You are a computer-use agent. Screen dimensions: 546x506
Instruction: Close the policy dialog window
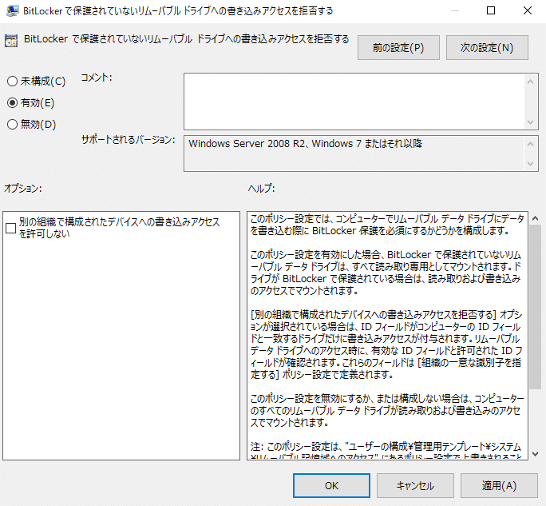coord(528,11)
